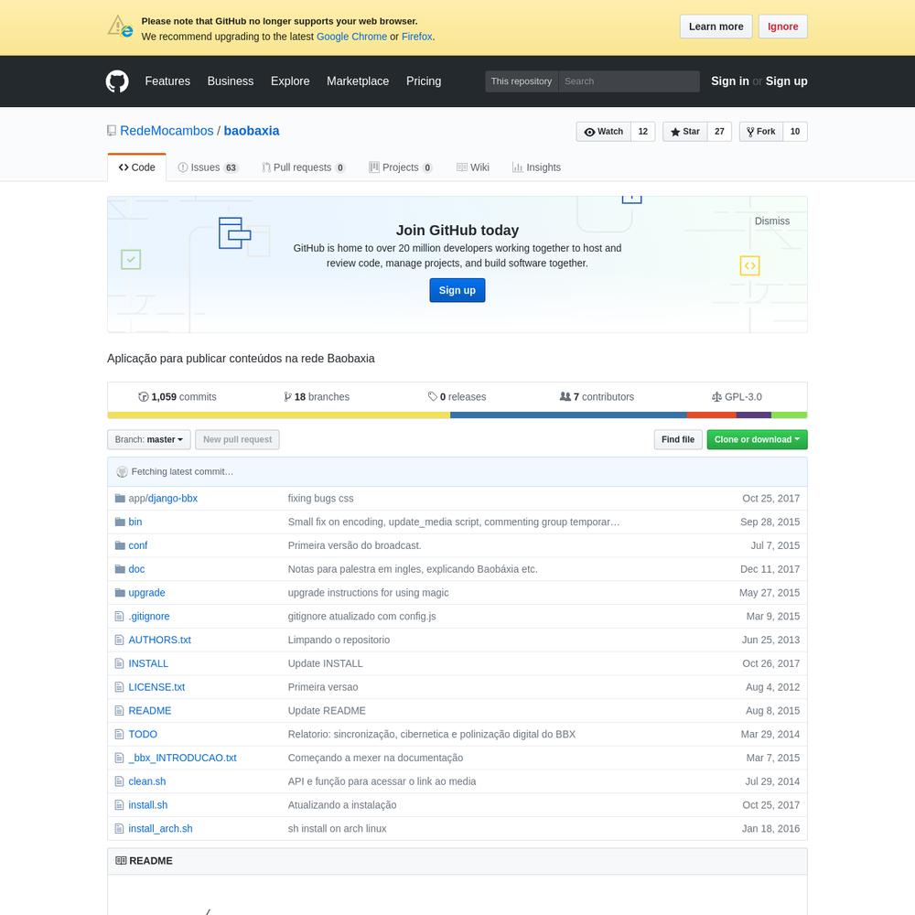Click the blue segment of language bar

(568, 414)
